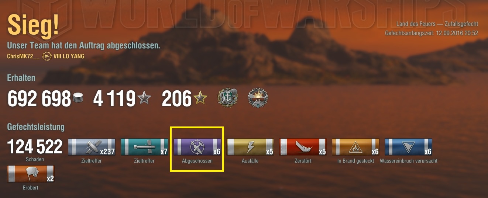Click player name ChrisMK72__
Image resolution: width=488 pixels, height=198 pixels.
click(23, 56)
